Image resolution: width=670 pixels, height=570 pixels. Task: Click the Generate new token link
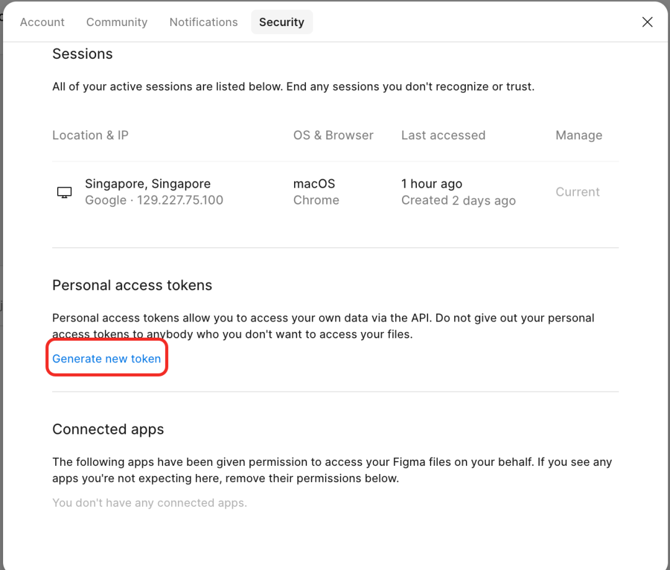[x=107, y=359]
